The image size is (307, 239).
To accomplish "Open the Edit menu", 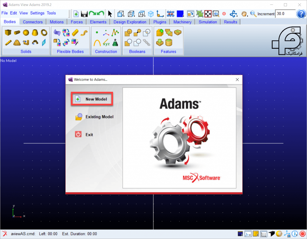I will 13,13.
